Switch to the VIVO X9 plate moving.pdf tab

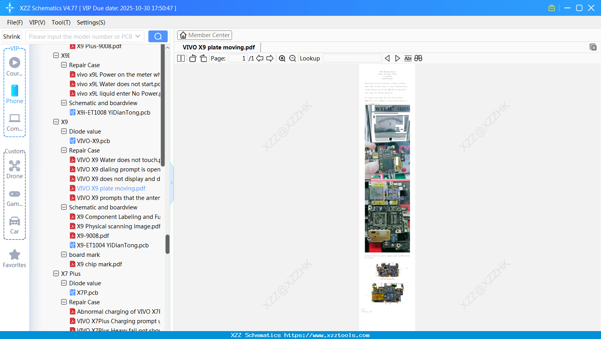pos(219,47)
